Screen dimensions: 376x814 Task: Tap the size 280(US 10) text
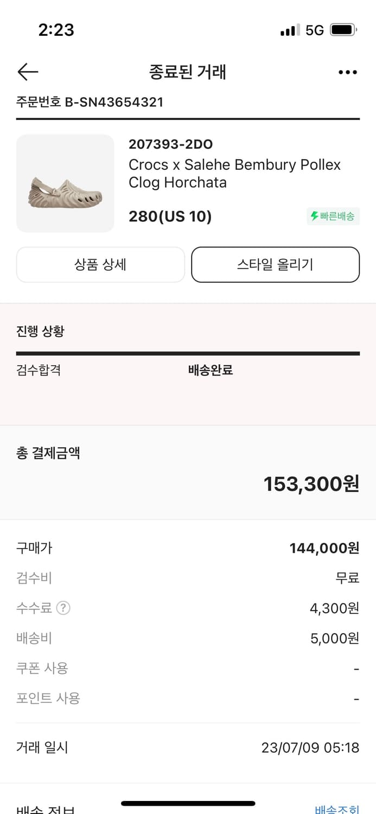point(170,217)
